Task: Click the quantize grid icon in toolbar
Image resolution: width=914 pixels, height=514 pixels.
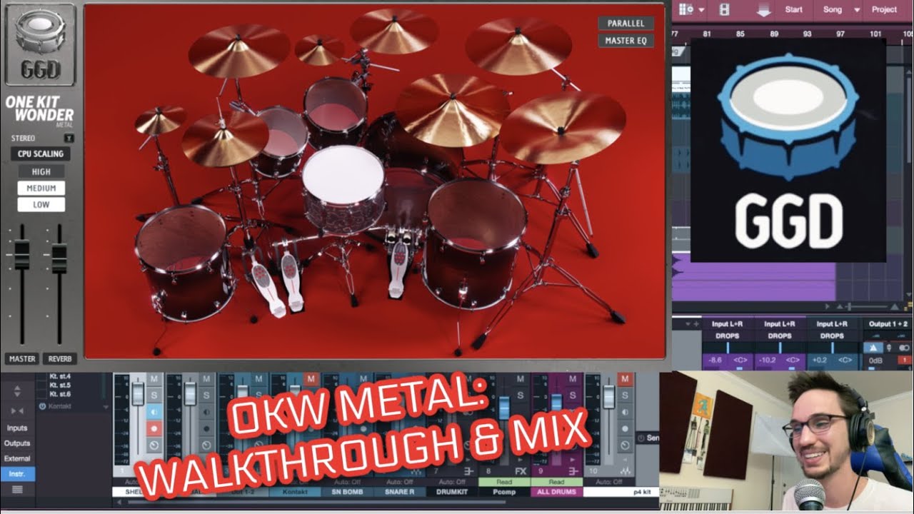Action: (686, 9)
